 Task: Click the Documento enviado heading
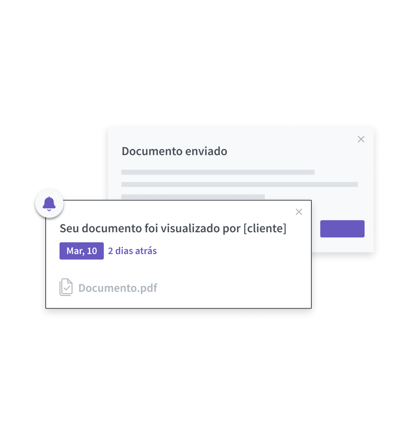174,151
